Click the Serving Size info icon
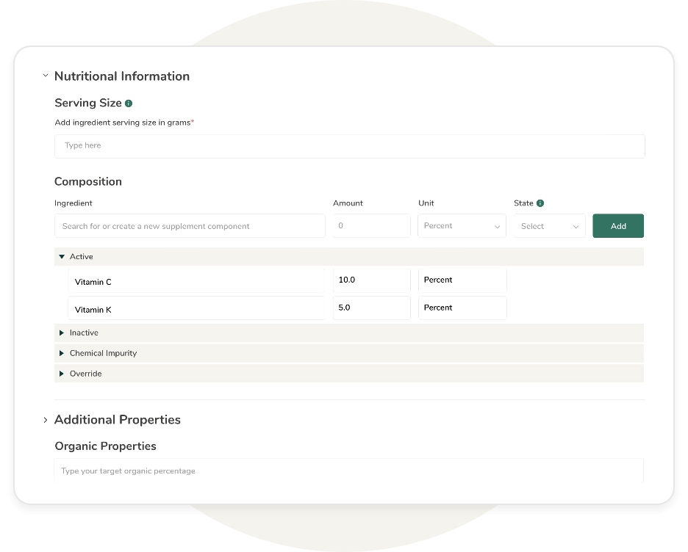688x552 pixels. point(129,103)
